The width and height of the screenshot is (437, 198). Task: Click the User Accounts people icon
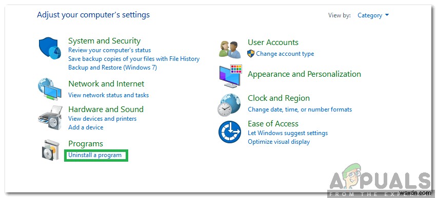click(x=230, y=49)
